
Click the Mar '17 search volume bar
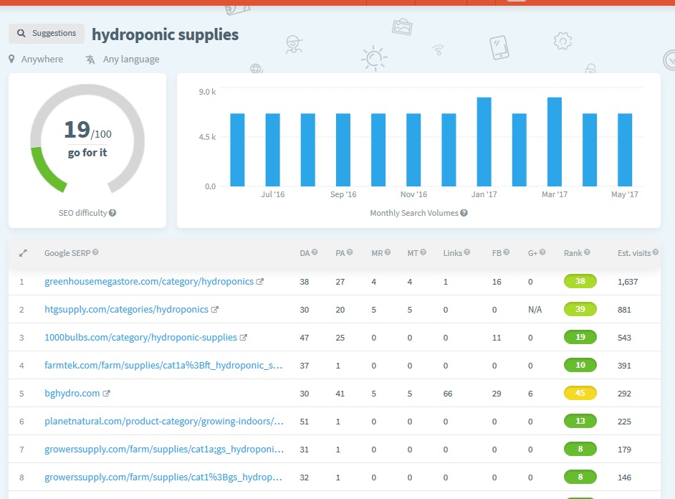point(555,142)
